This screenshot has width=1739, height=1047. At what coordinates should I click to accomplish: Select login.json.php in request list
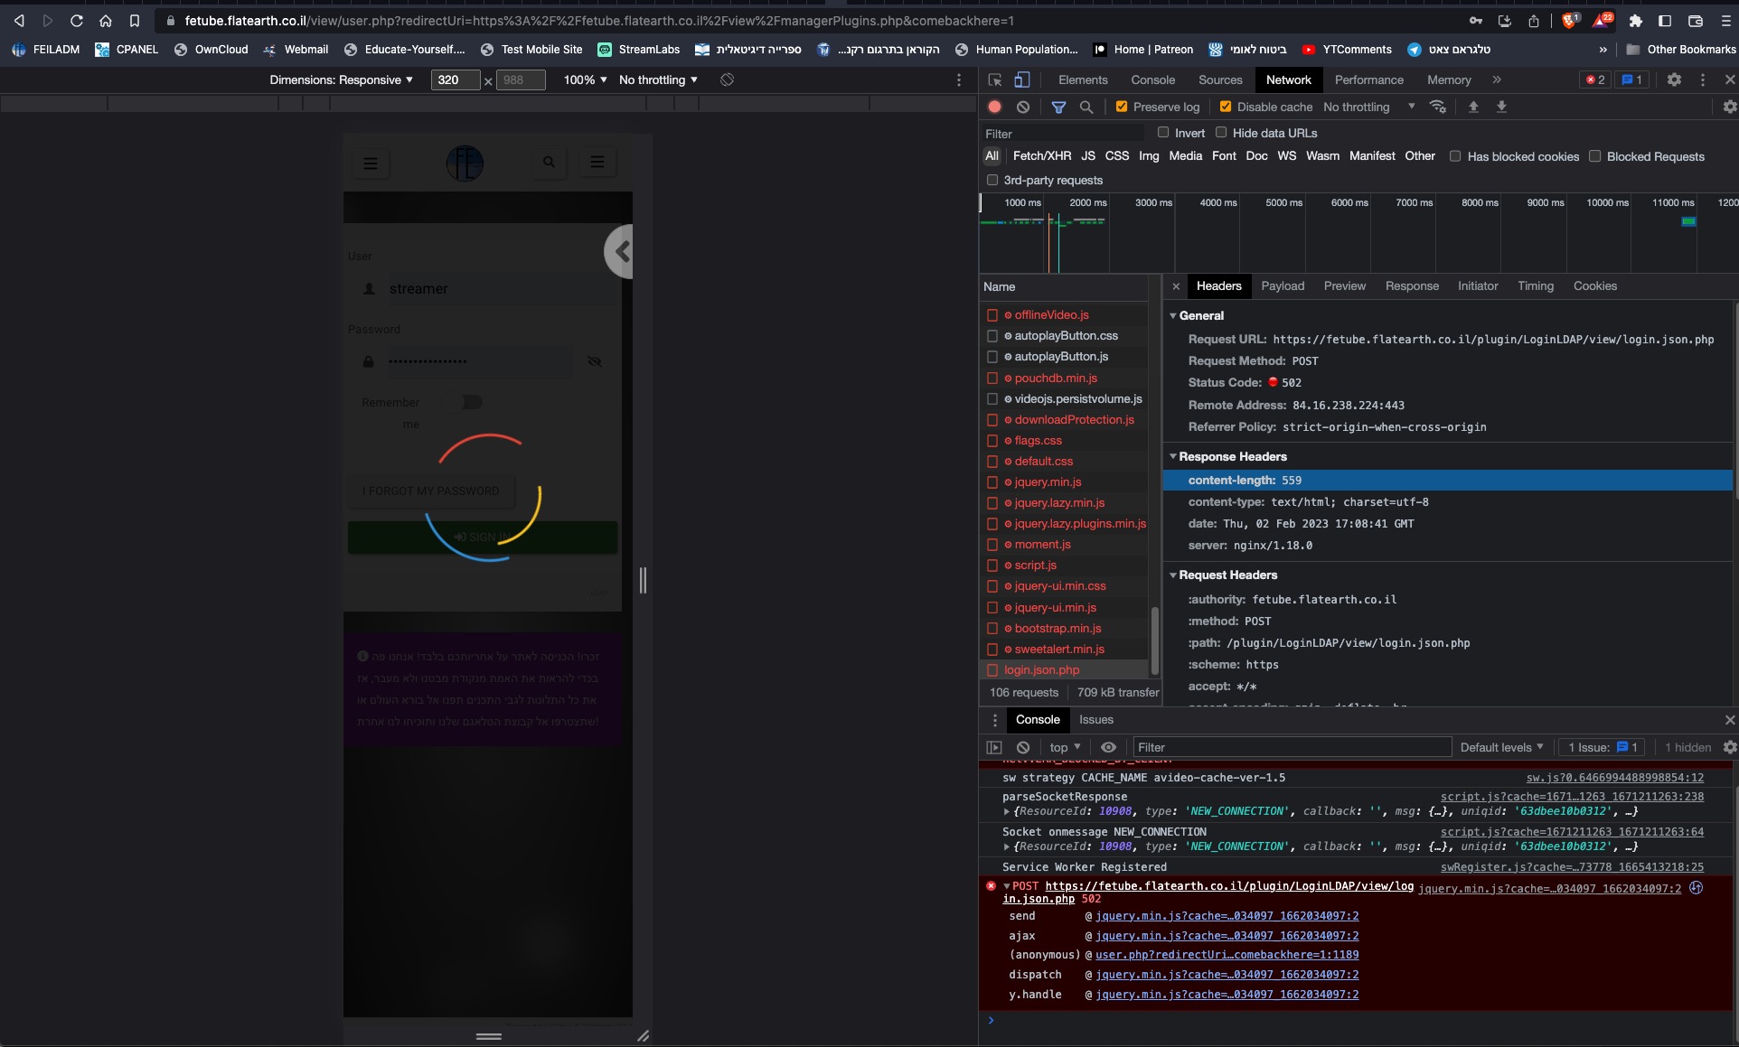[1064, 669]
